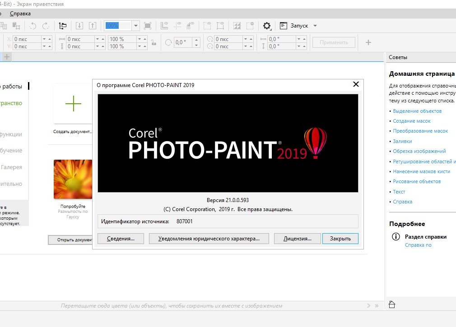Click the Открыть документ button
The width and height of the screenshot is (456, 327).
tap(70, 240)
